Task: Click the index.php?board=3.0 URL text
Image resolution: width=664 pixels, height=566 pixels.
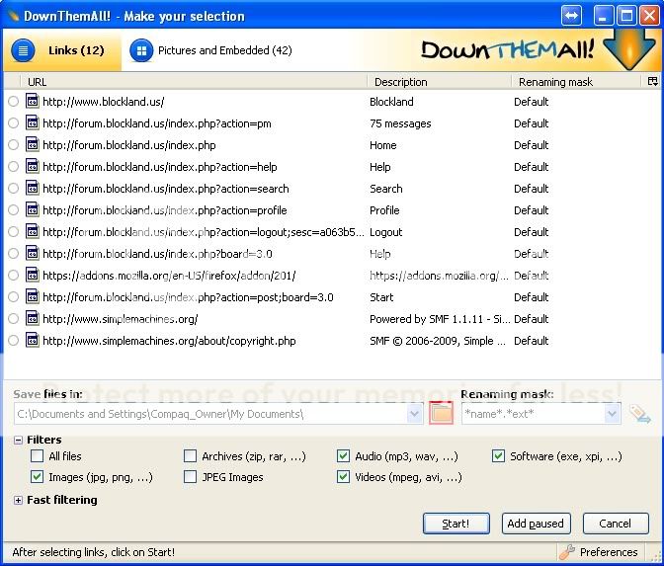Action: pos(157,254)
